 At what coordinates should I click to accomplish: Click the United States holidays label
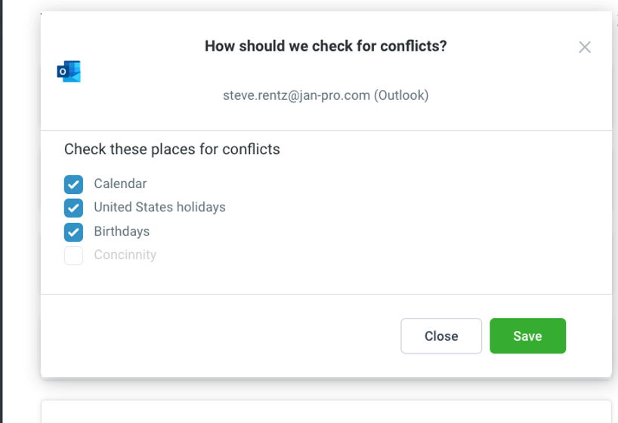159,207
